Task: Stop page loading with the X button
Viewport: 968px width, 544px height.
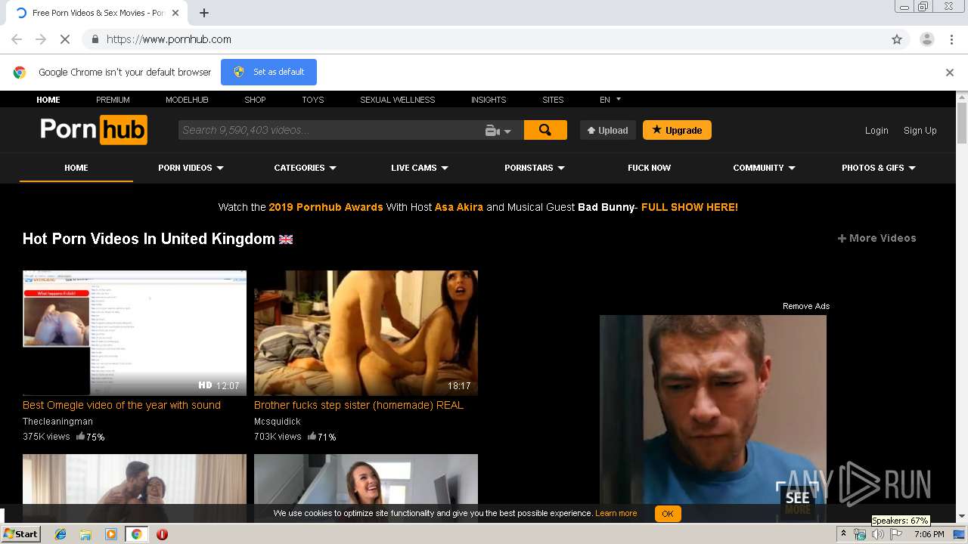Action: tap(65, 39)
